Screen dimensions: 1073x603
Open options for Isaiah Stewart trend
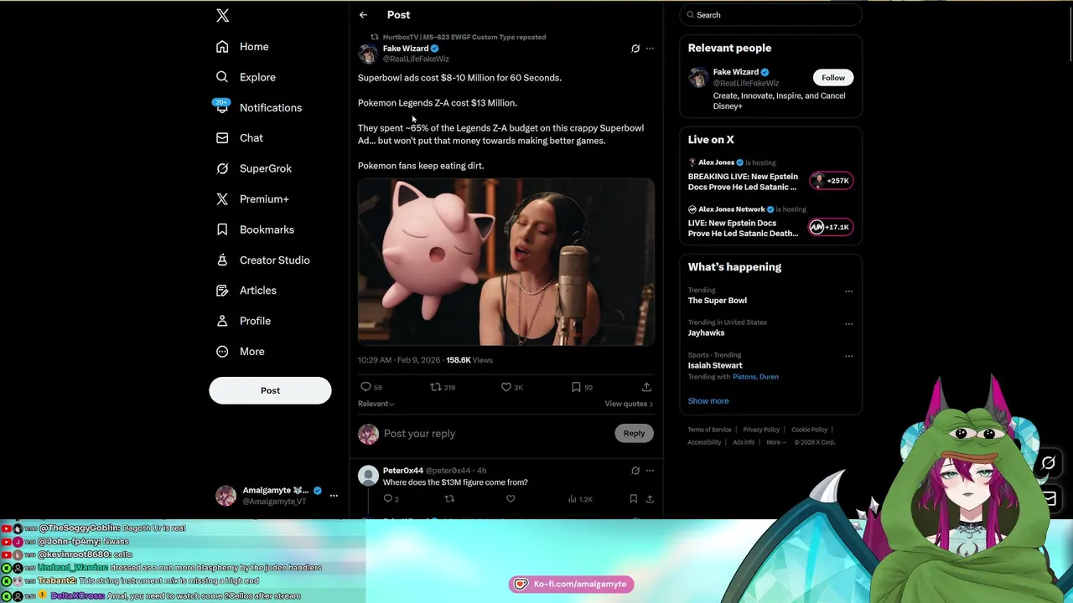tap(849, 357)
